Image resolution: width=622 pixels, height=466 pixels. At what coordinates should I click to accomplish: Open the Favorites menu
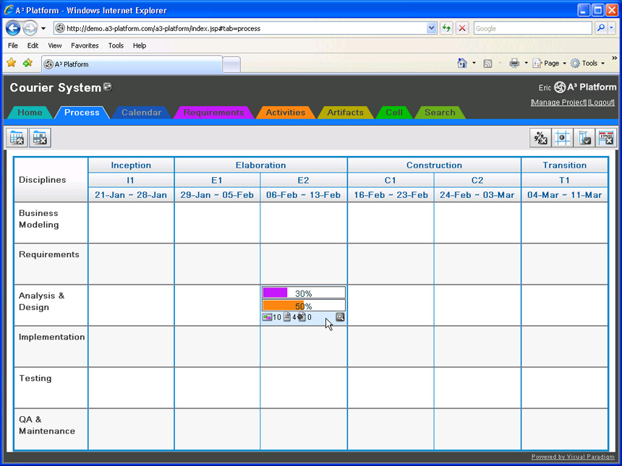pos(85,46)
